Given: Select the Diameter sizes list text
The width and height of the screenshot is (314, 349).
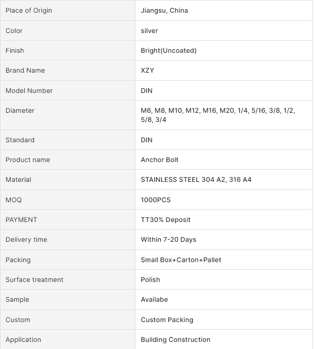Looking at the screenshot, I should [218, 115].
